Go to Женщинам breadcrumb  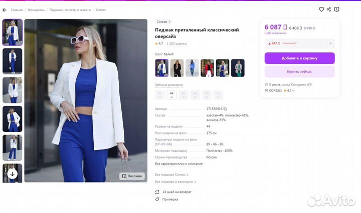pyautogui.click(x=35, y=9)
